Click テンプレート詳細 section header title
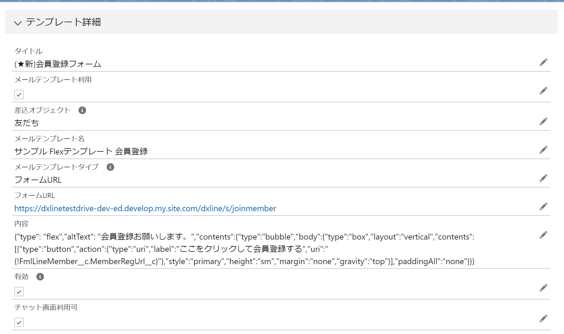 coord(63,22)
